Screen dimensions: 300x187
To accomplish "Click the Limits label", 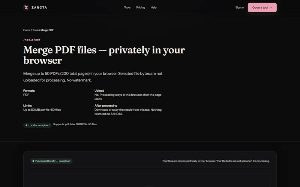I will [x=27, y=105].
